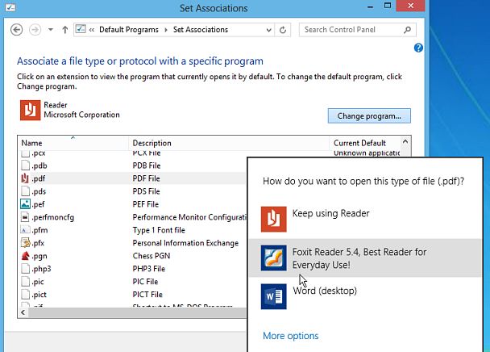Expand the breadcrumb separator after Default Programs
Viewport: 490px width, 352px height.
coord(166,30)
